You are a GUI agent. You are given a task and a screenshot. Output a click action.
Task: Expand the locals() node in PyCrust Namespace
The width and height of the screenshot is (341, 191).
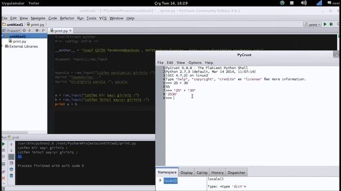pyautogui.click(x=160, y=180)
